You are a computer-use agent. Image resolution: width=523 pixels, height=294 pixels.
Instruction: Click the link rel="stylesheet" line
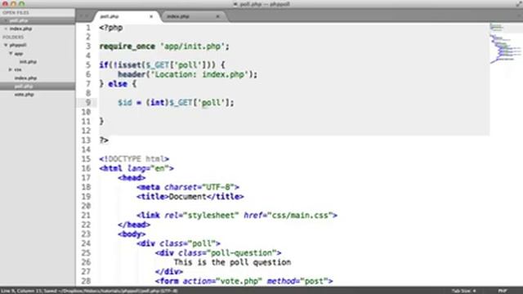[237, 216]
